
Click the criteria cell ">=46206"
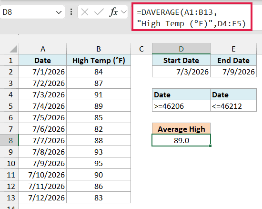click(181, 106)
